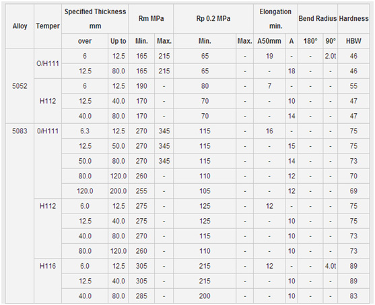Click the 4.0t bend radius value
375x305 pixels.
[x=331, y=266]
